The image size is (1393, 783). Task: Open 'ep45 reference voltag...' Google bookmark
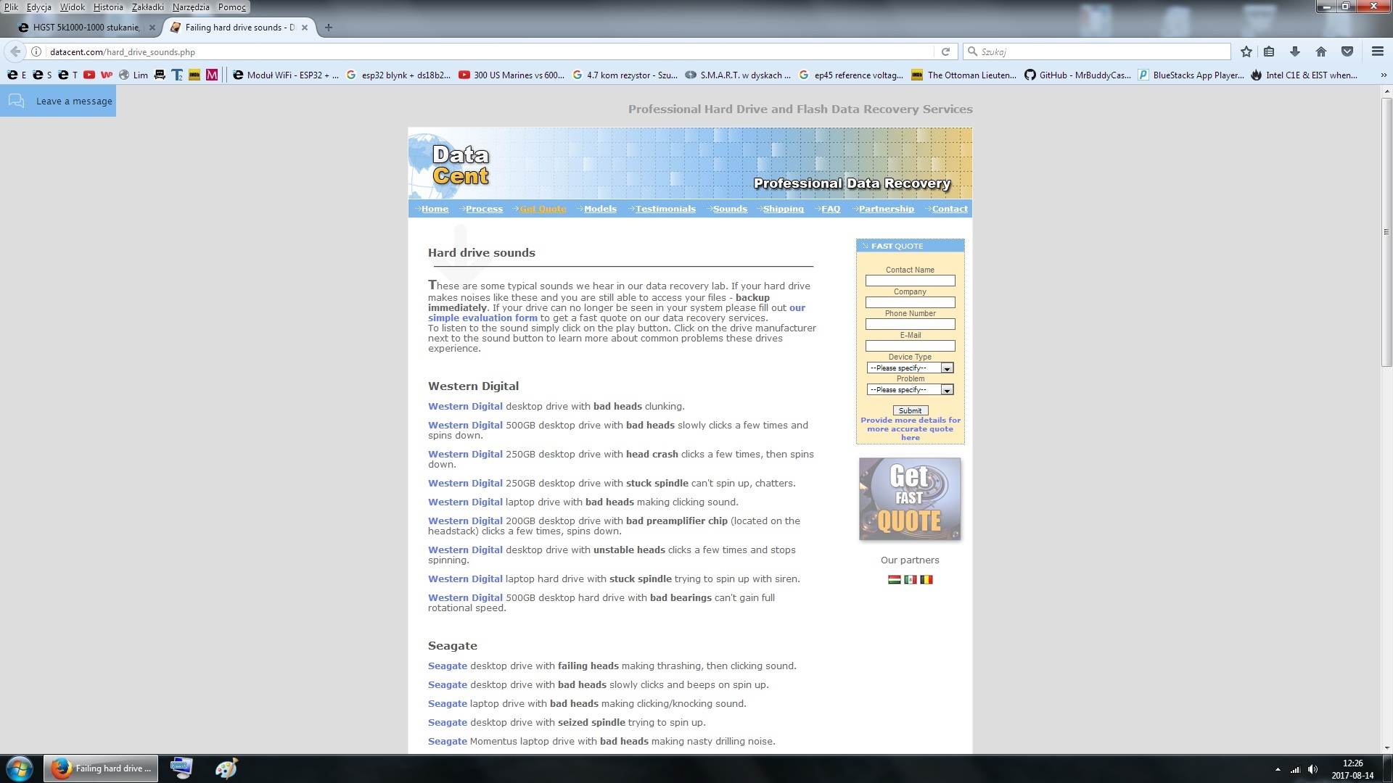(x=851, y=75)
